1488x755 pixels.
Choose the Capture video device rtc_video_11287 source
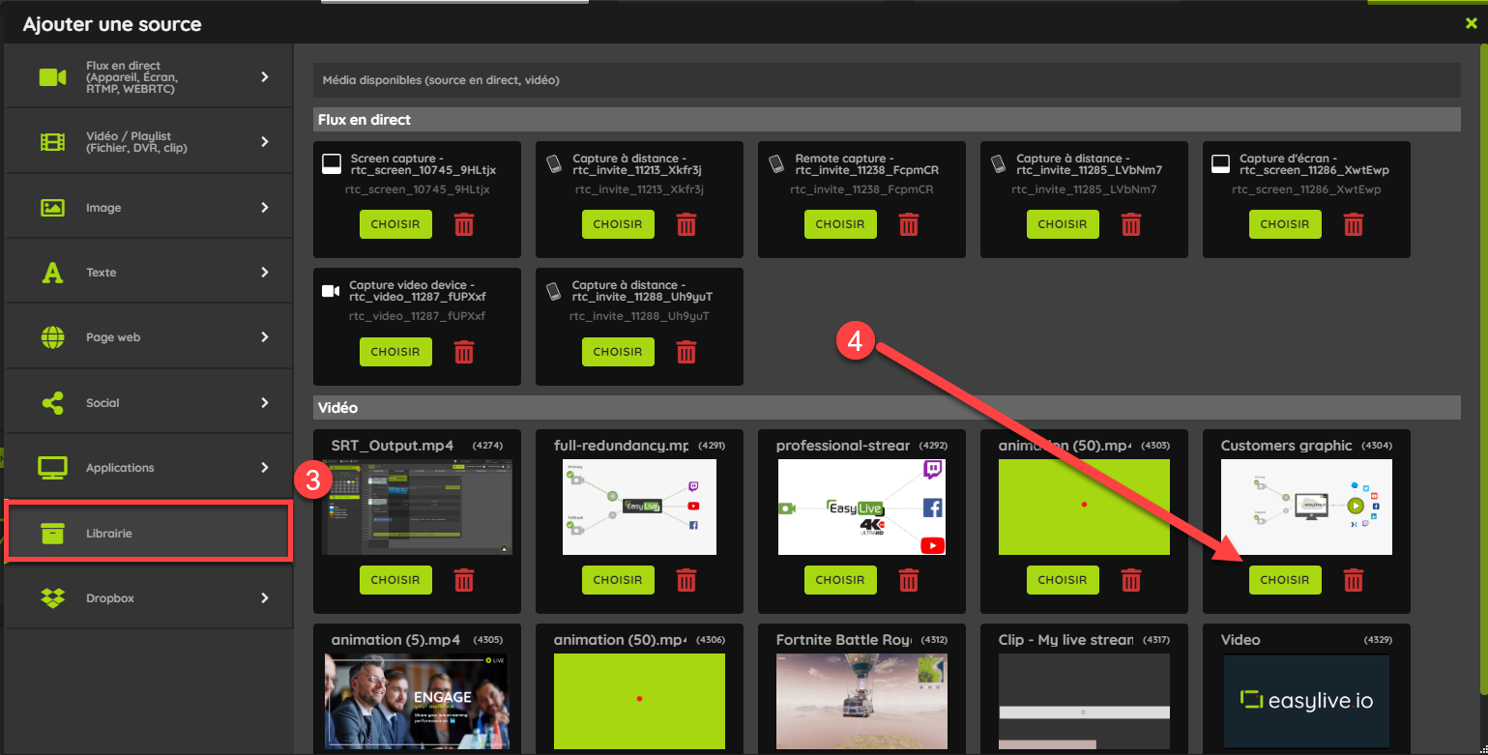coord(395,352)
